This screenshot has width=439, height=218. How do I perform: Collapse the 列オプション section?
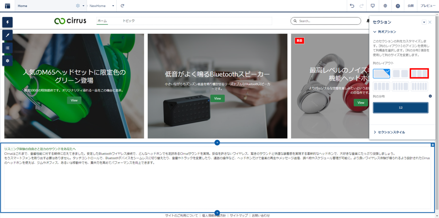point(384,32)
